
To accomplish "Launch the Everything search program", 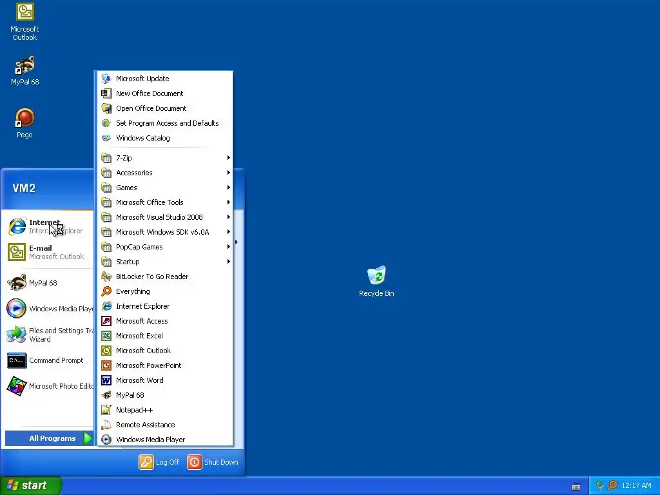I will [x=165, y=291].
